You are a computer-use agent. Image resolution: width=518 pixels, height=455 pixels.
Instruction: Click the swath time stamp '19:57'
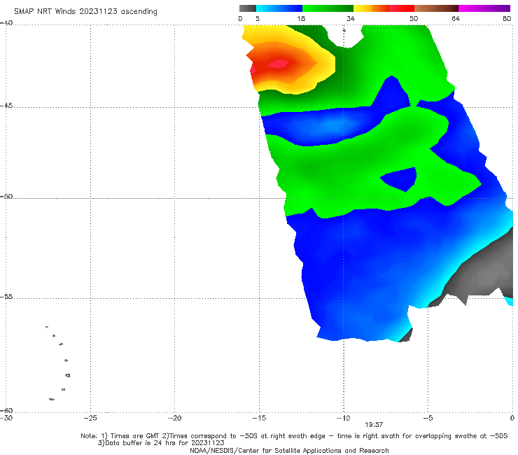tap(374, 425)
